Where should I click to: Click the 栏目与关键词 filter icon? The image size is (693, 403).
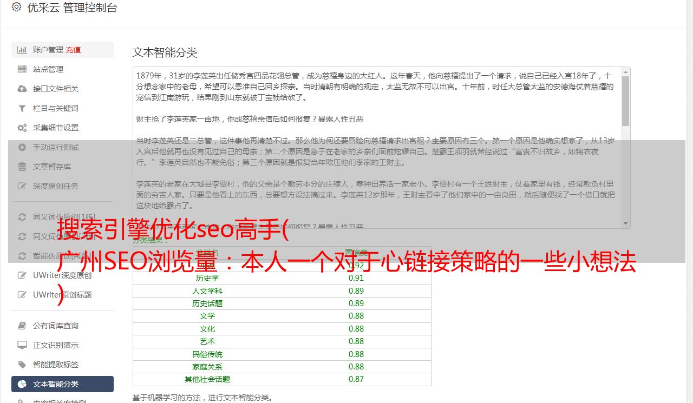coord(22,108)
